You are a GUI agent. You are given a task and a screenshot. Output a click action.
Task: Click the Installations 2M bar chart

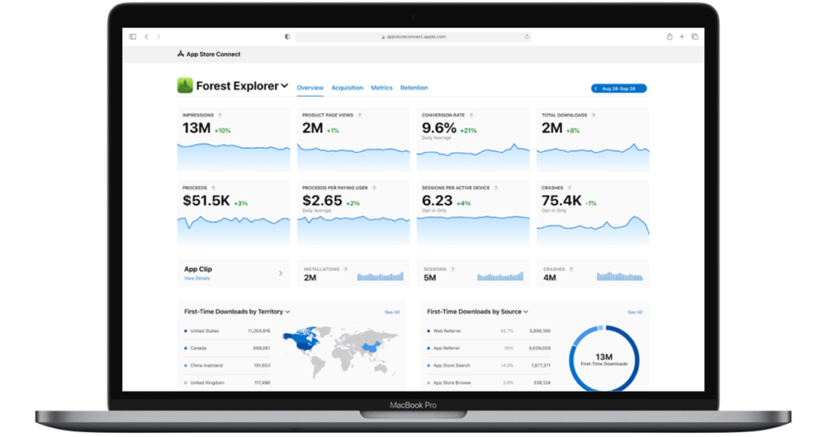coord(381,276)
